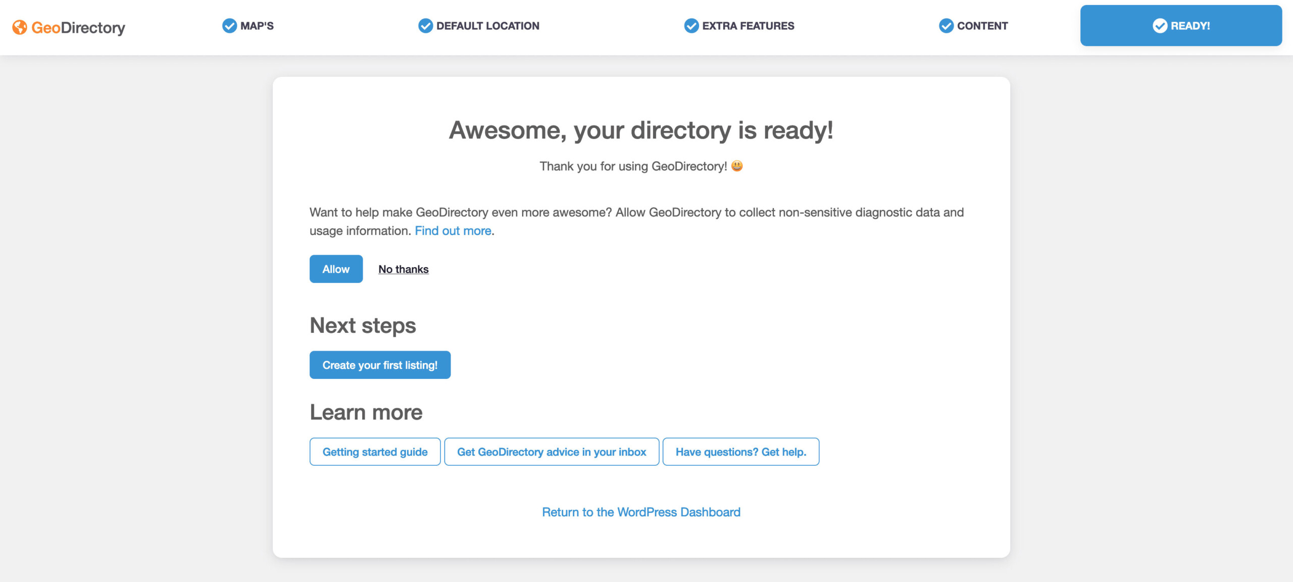This screenshot has width=1293, height=582.
Task: Return to the WordPress Dashboard
Action: [x=641, y=512]
